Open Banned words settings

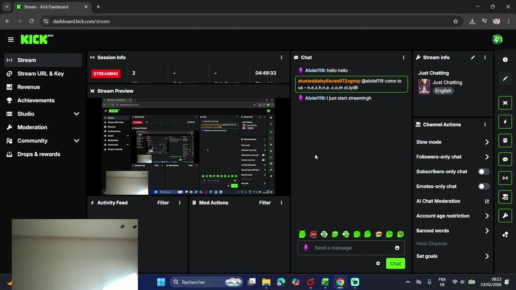pyautogui.click(x=453, y=231)
